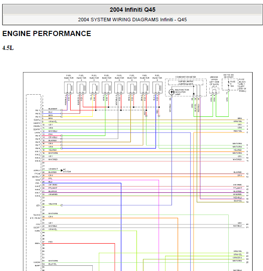This screenshot has width=263, height=271.
Task: Click the 'LED' terminal label
Action: (x=38, y=205)
